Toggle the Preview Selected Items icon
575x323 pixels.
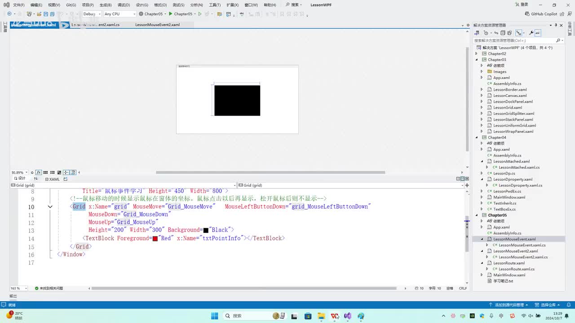538,33
